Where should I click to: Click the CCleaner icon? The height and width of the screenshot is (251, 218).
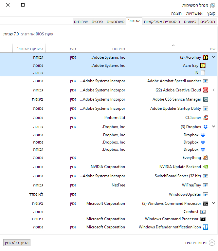tap(206, 118)
